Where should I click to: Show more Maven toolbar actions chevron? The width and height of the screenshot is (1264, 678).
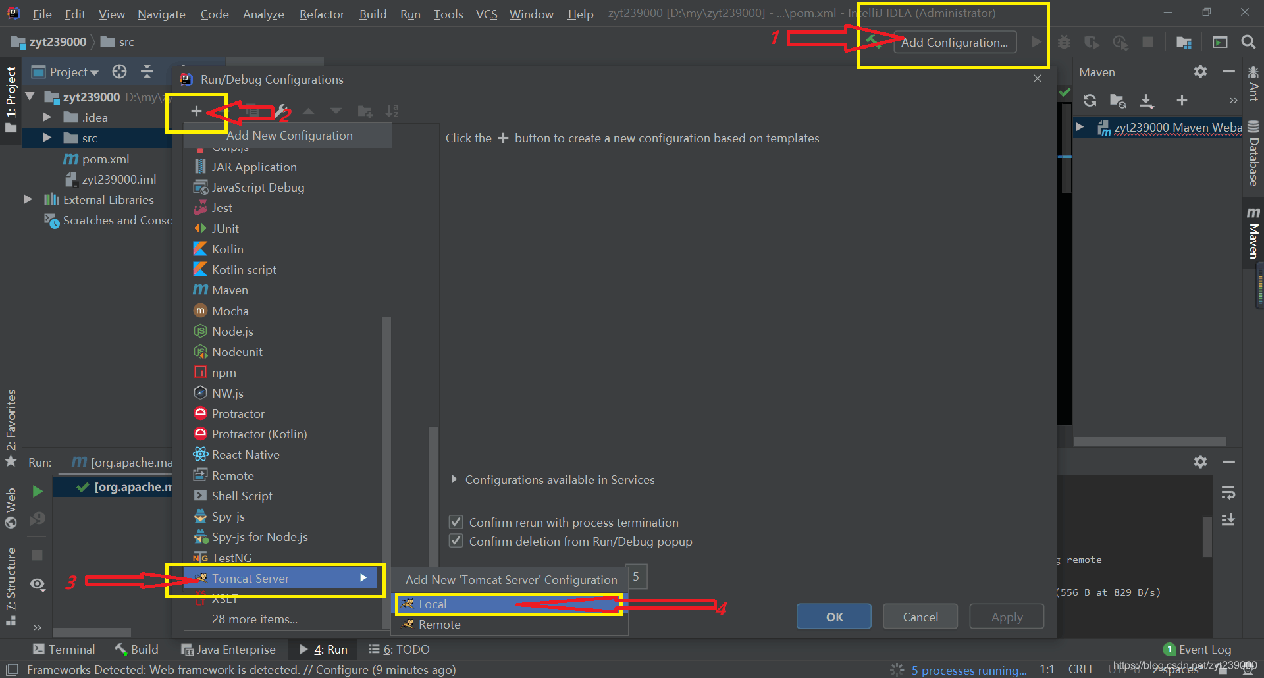1233,100
